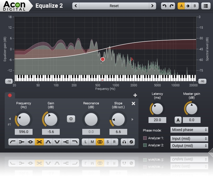Click the Reset preset name button
213x188 pixels.
coord(114,6)
